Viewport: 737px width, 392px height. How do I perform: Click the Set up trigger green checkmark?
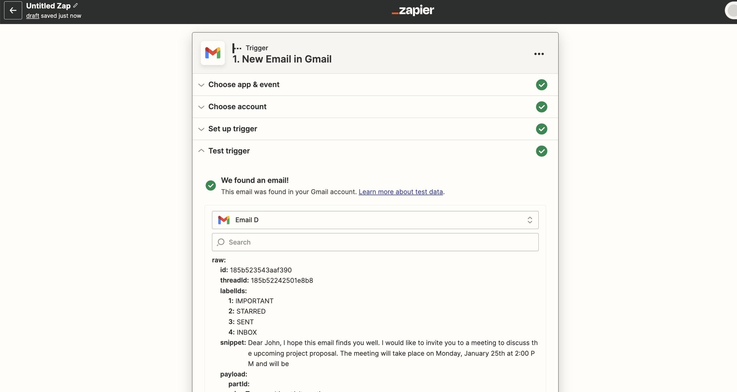tap(541, 129)
